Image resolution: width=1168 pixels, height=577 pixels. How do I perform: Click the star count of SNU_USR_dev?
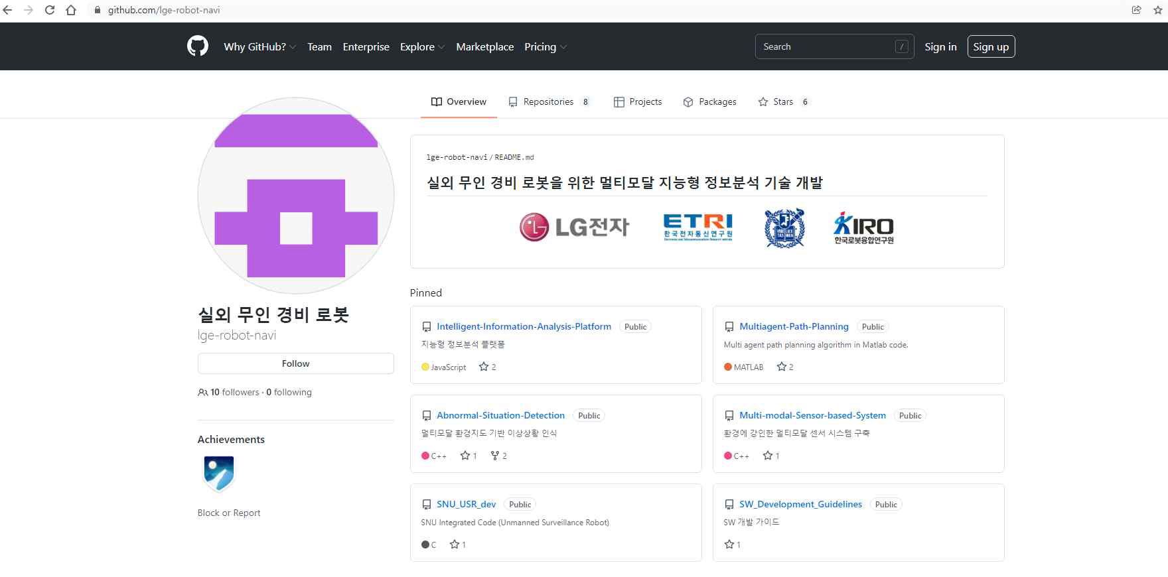click(x=458, y=545)
